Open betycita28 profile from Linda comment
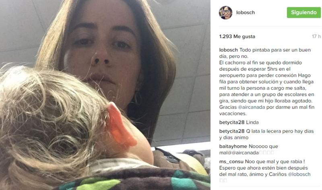This screenshot has height=190, width=322. [232, 123]
